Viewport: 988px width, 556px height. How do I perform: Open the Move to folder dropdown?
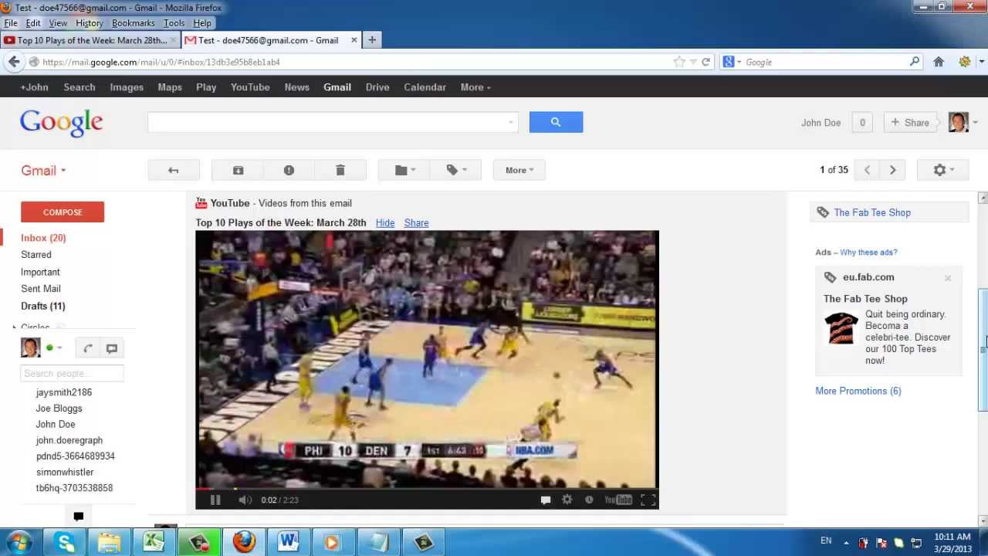(404, 170)
